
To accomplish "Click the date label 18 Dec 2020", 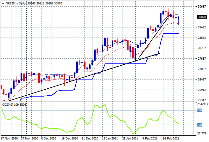I will pyautogui.click(x=70, y=139).
